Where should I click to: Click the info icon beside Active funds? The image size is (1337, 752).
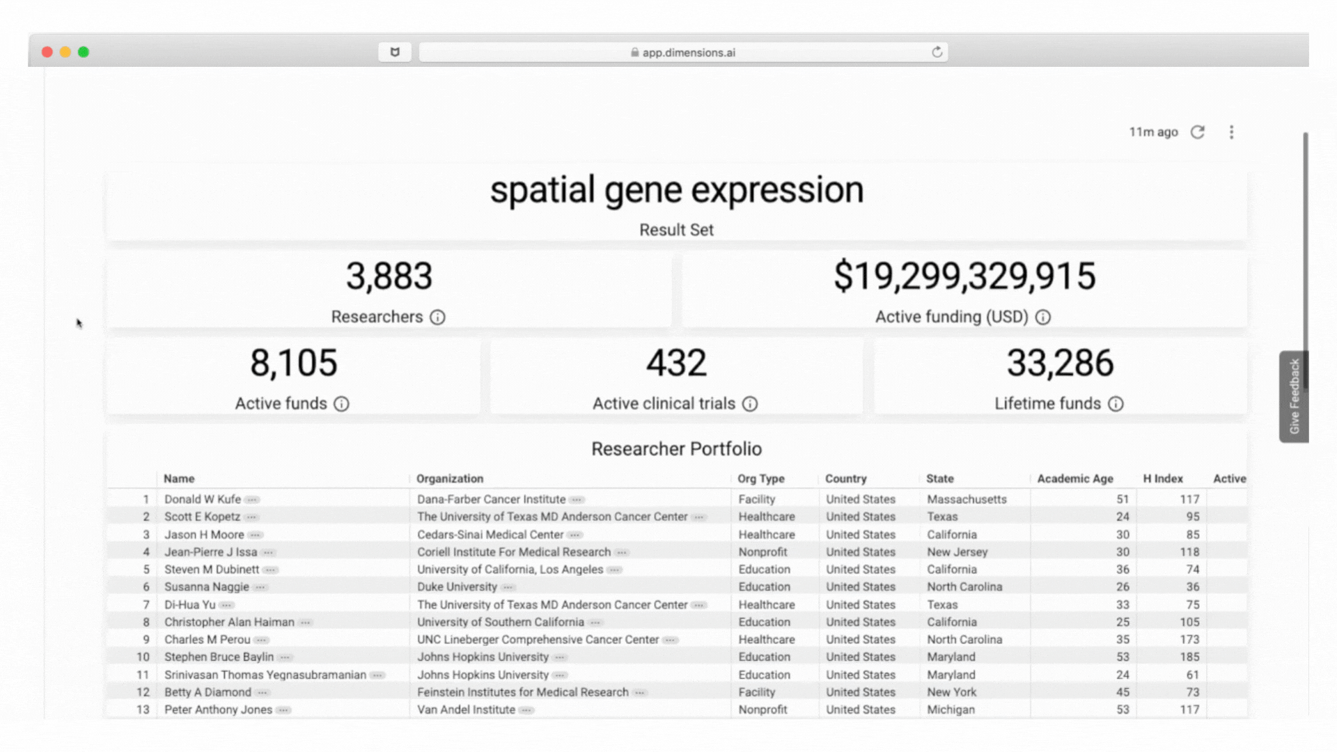coord(341,404)
